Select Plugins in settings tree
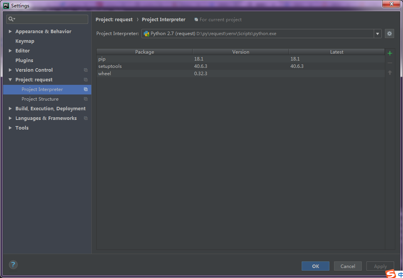 point(24,61)
